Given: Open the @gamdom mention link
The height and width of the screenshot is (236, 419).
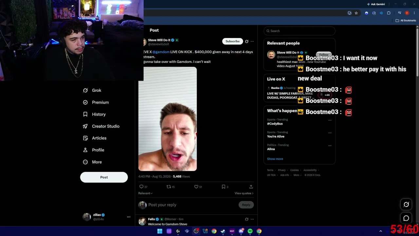Looking at the screenshot, I should (161, 52).
